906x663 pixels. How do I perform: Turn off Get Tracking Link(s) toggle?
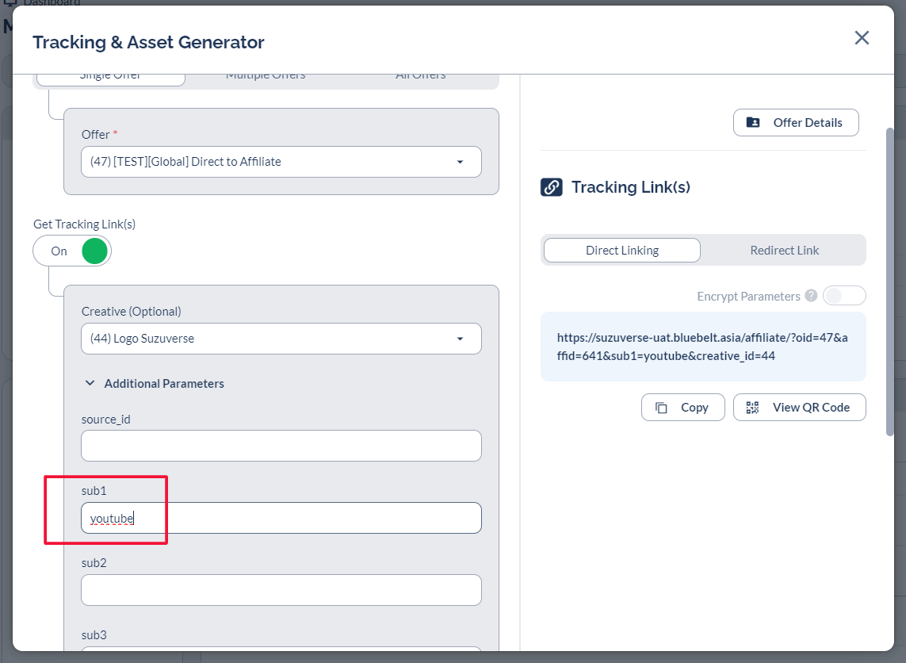point(72,251)
